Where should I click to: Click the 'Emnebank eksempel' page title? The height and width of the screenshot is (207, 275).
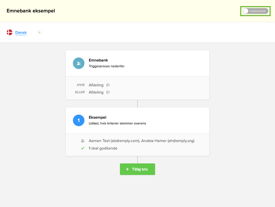coord(31,11)
